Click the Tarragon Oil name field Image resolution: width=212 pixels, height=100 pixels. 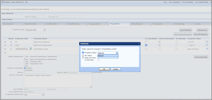tap(65, 17)
